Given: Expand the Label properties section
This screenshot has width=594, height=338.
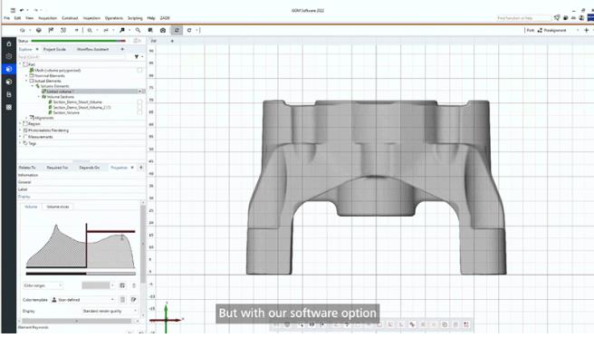Looking at the screenshot, I should [x=23, y=189].
